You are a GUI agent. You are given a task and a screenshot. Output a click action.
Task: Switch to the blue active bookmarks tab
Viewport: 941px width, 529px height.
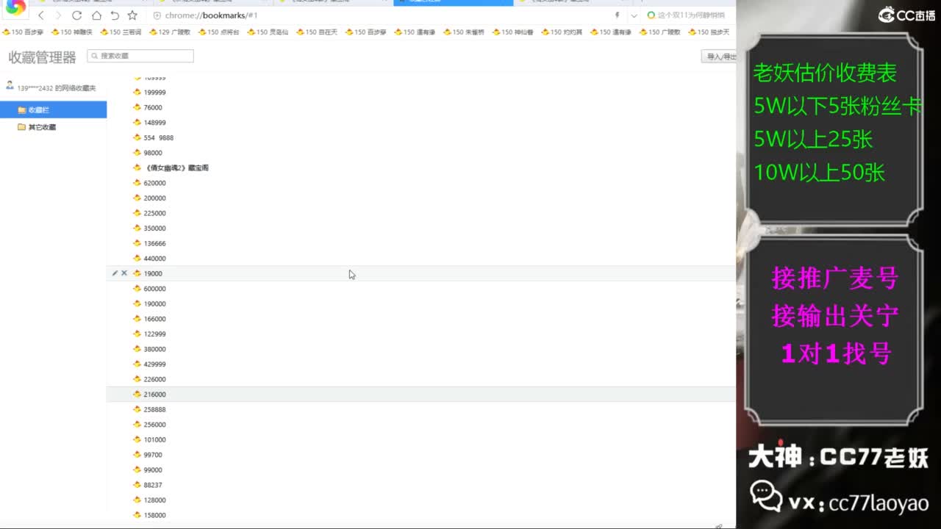pyautogui.click(x=452, y=2)
